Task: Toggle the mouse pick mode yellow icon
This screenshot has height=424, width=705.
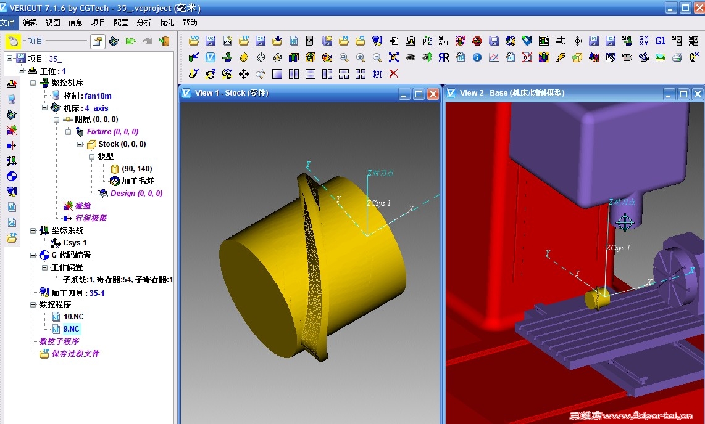Action: 13,41
